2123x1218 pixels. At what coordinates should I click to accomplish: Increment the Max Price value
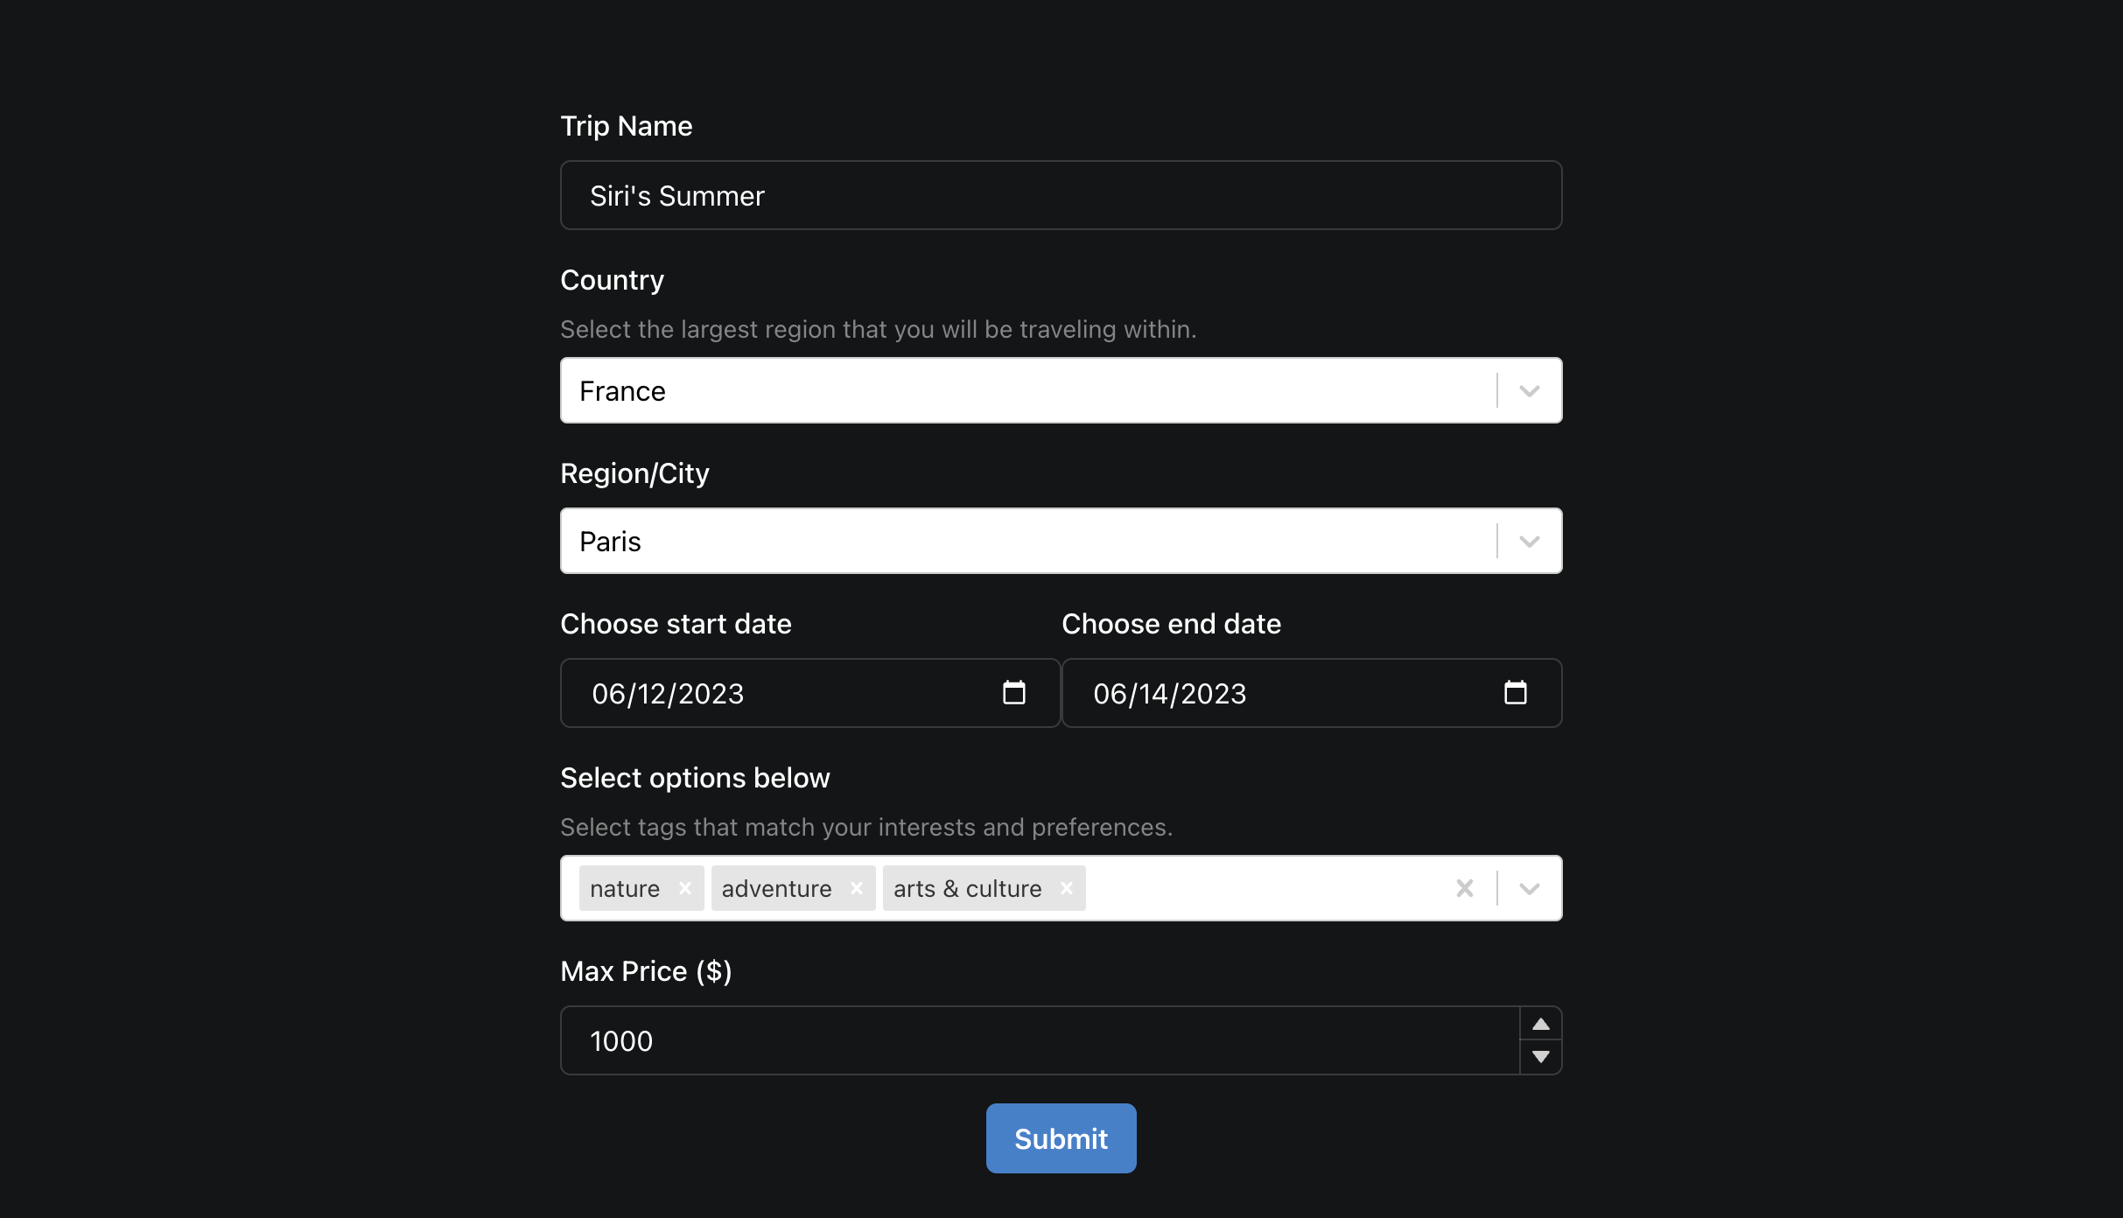(1539, 1024)
